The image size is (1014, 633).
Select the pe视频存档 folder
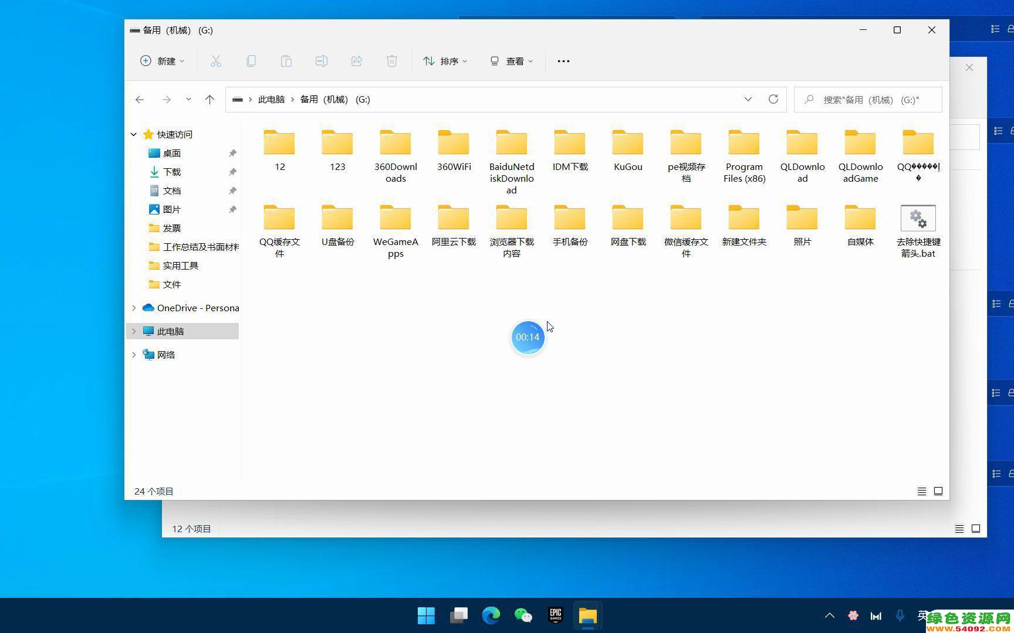(686, 156)
